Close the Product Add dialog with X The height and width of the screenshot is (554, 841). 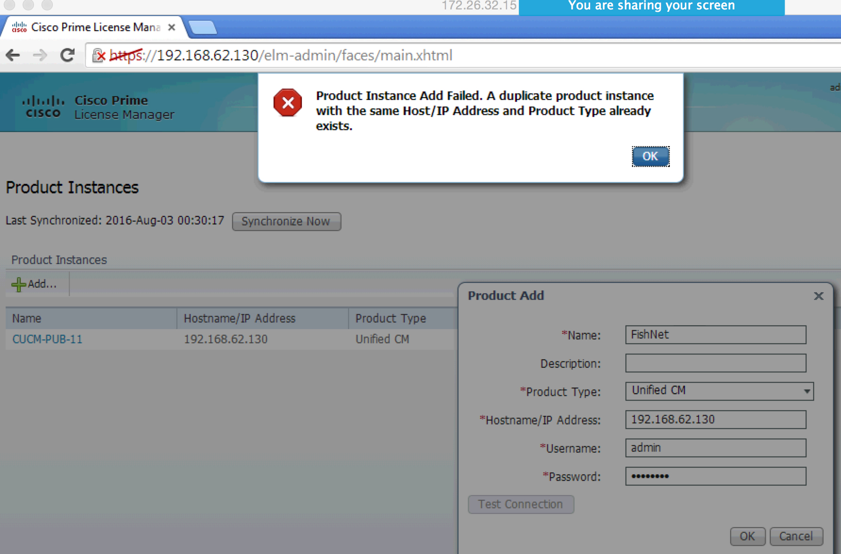(818, 296)
